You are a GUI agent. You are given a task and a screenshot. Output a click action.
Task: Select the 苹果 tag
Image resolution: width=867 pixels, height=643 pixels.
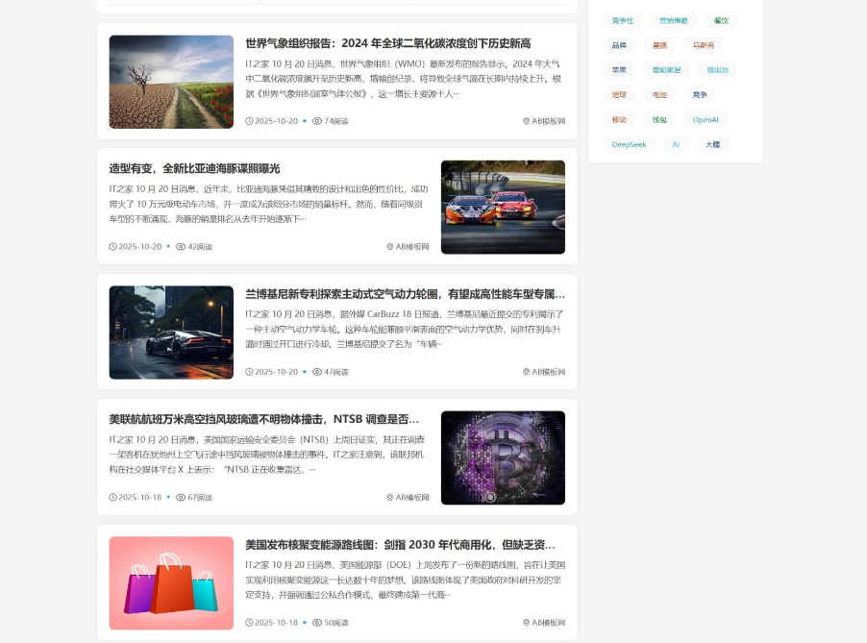tap(618, 69)
